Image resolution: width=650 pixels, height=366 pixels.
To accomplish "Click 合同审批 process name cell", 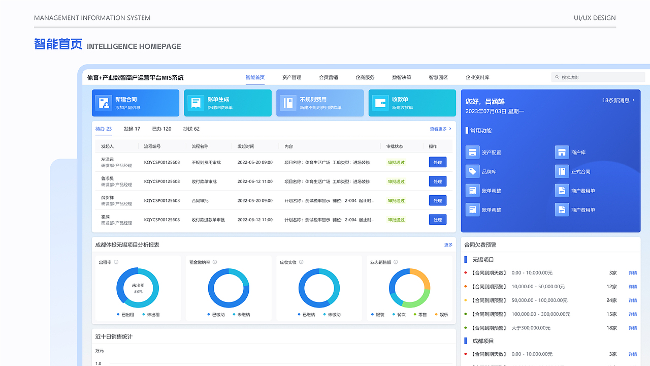I will click(200, 201).
